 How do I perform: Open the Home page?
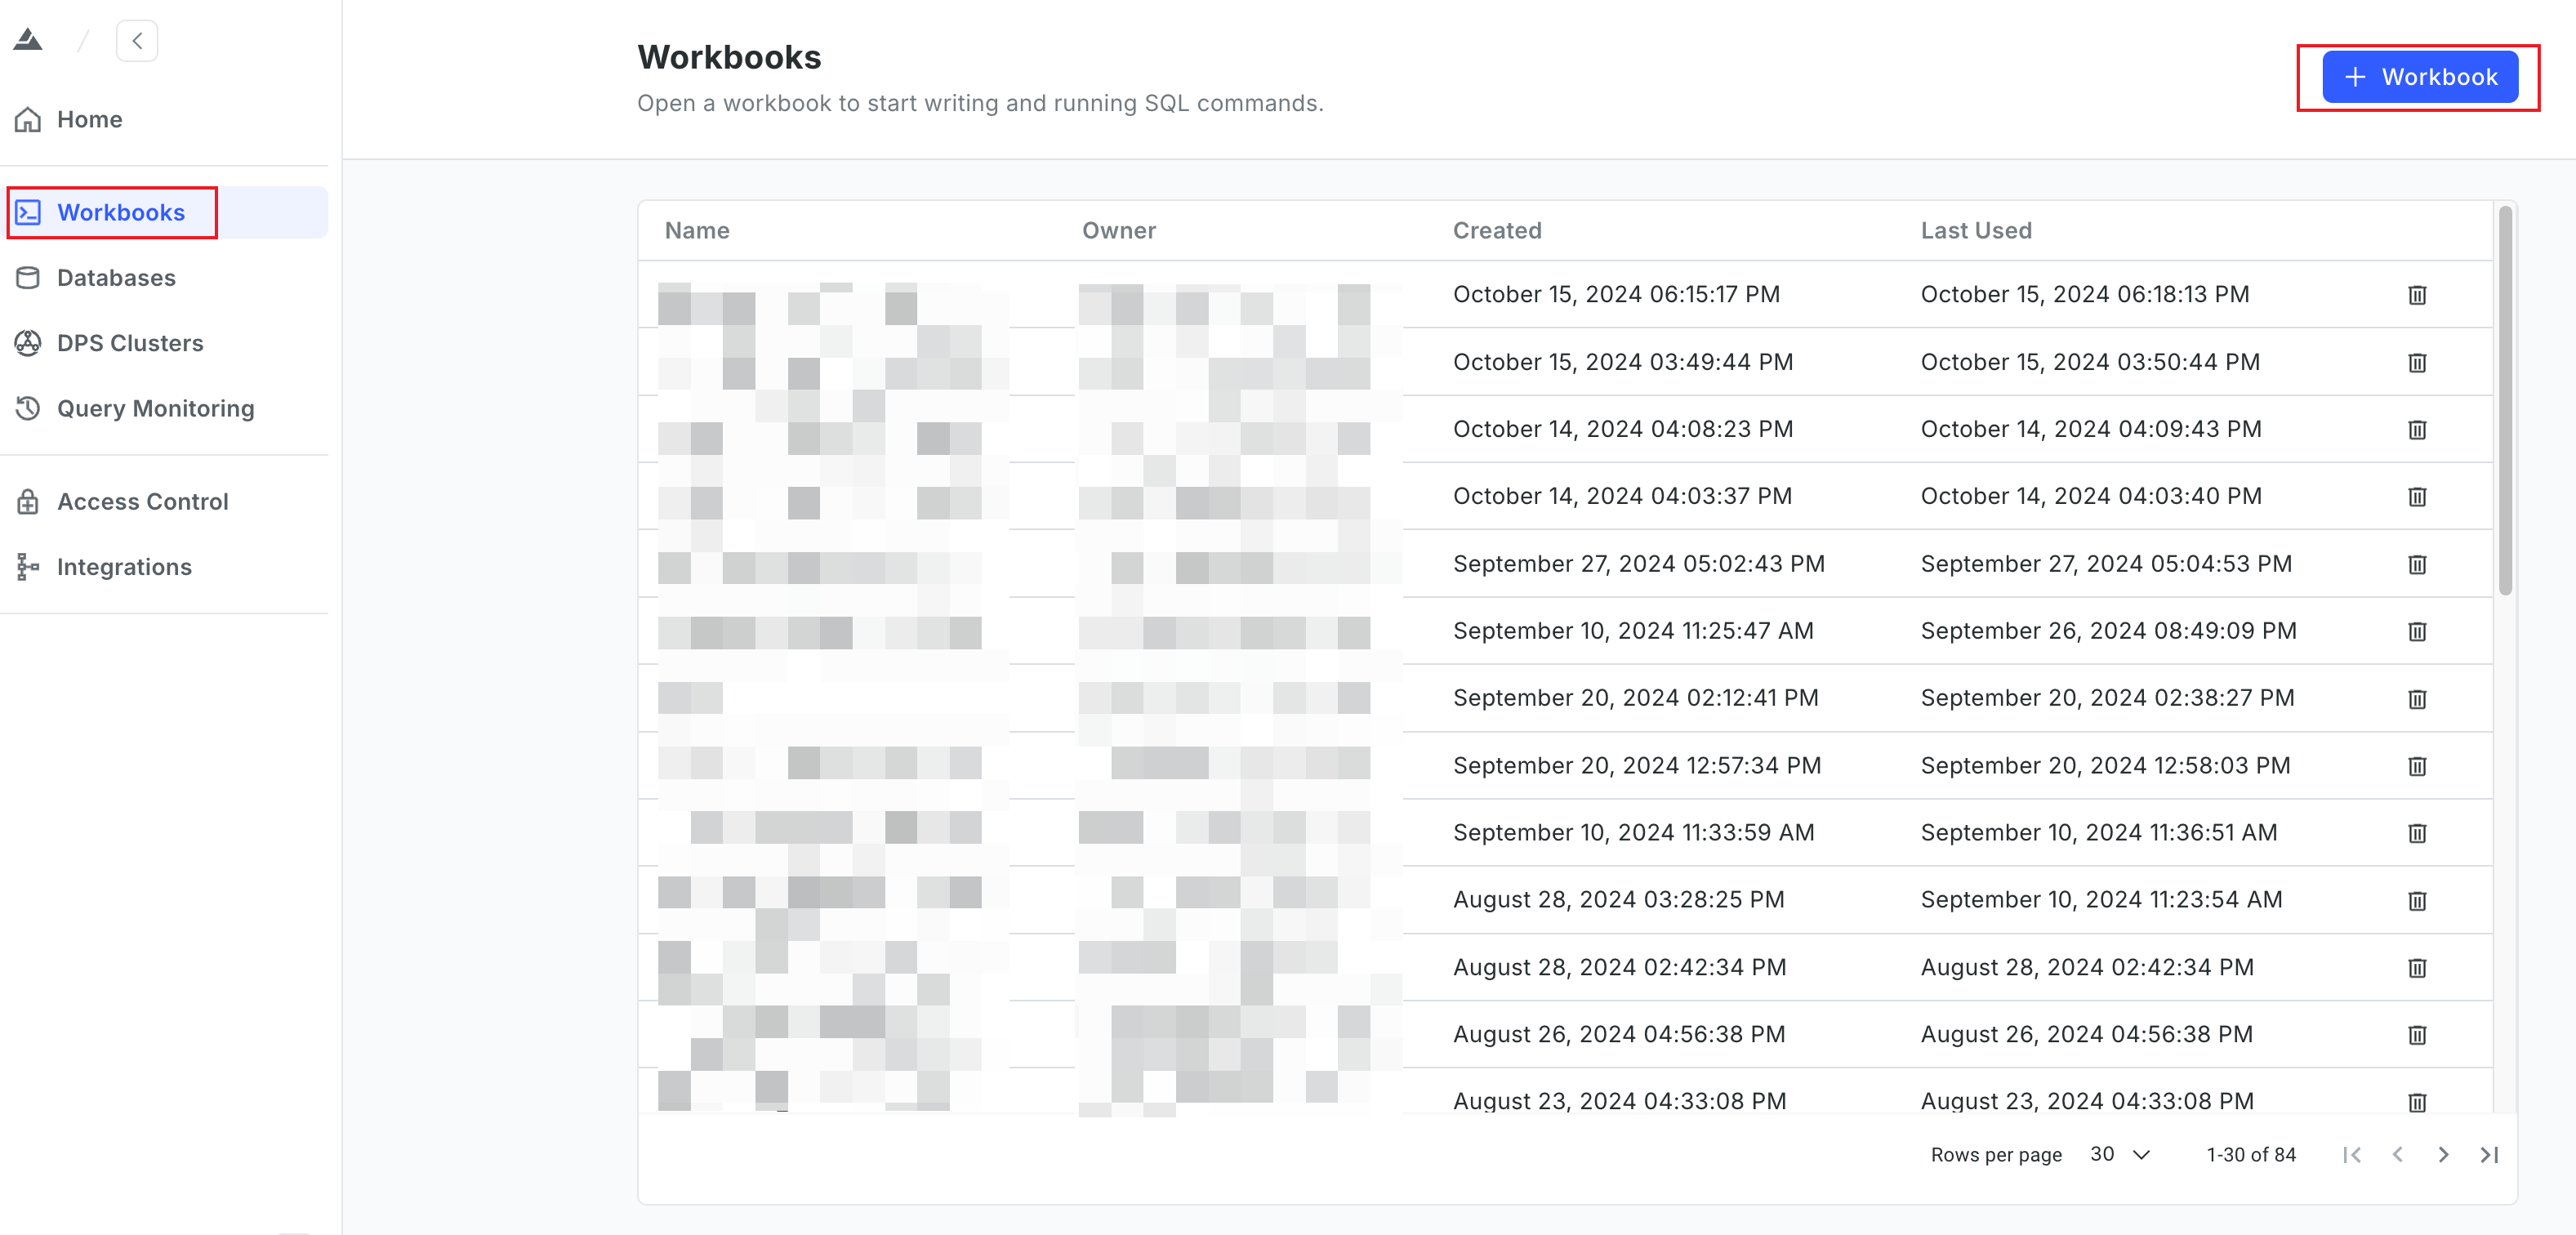[x=89, y=119]
